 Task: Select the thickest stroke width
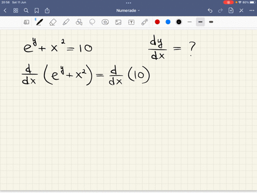tap(211, 22)
